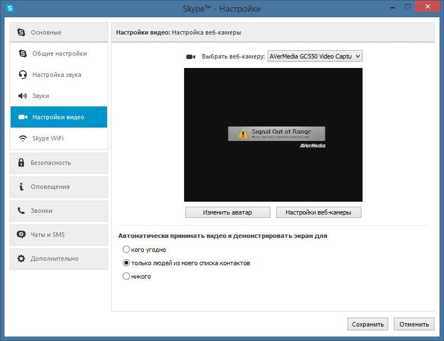Image resolution: width=444 pixels, height=341 pixels.
Task: Go to Настройка звука
Action: [x=59, y=75]
